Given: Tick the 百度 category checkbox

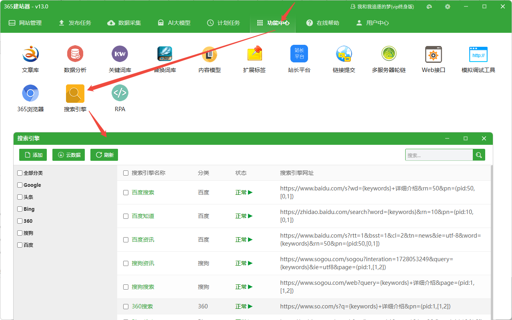Looking at the screenshot, I should coord(20,245).
